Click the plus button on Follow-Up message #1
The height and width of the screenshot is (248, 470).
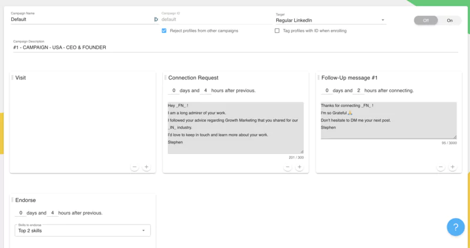(452, 167)
